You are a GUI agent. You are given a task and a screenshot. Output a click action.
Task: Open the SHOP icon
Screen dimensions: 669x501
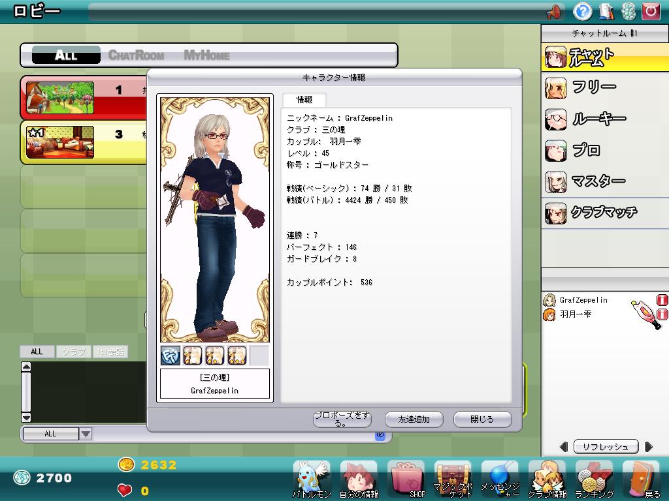(408, 479)
